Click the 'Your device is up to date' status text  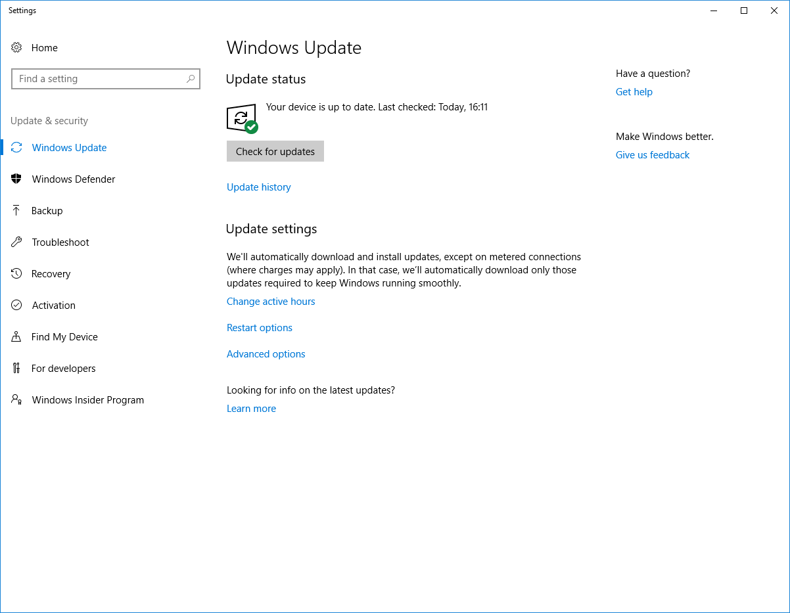pyautogui.click(x=377, y=106)
